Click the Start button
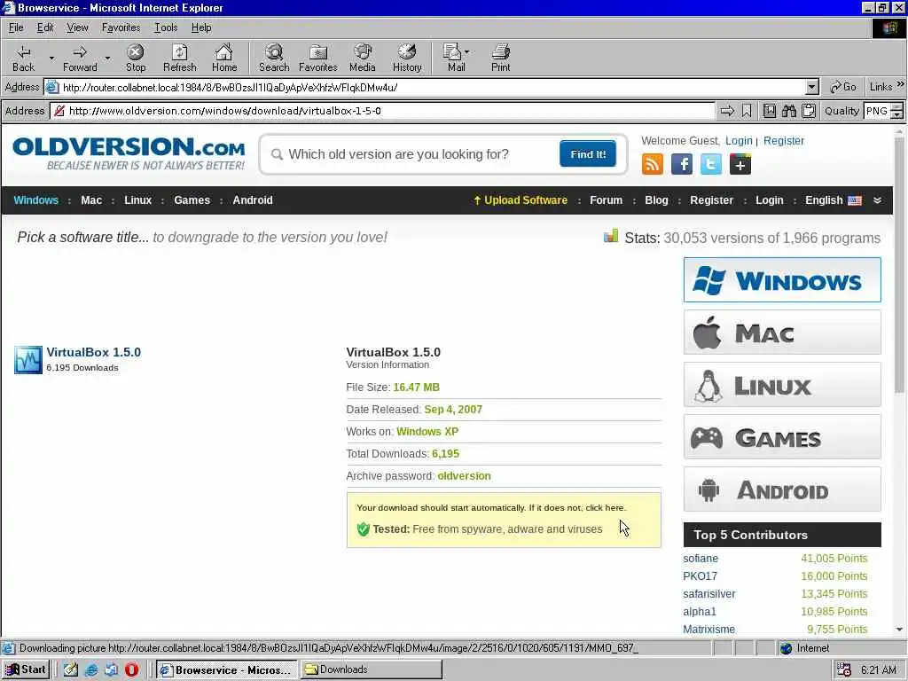This screenshot has height=681, width=908. (26, 669)
